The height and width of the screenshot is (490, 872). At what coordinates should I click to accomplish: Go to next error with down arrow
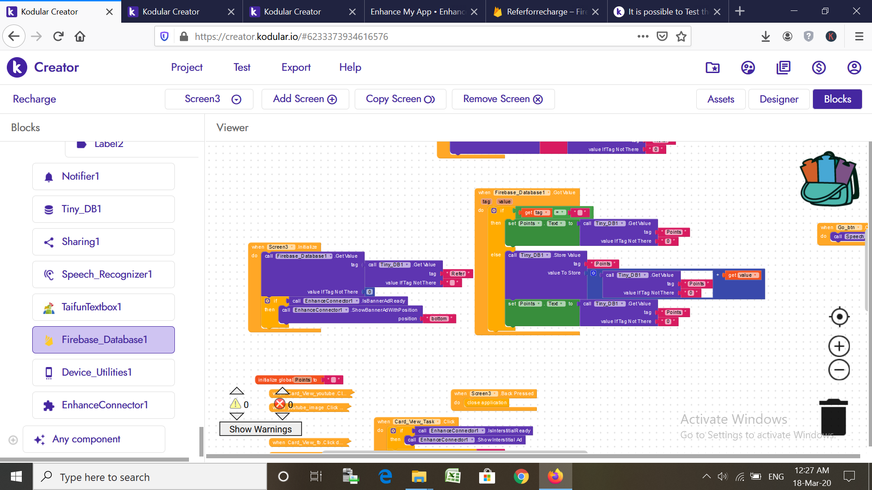[282, 416]
